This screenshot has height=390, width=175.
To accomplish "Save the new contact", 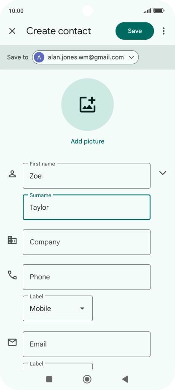I will click(135, 31).
